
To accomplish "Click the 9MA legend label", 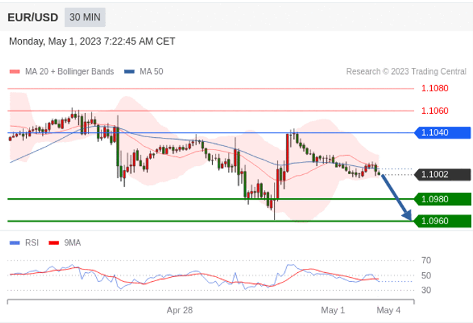I will pyautogui.click(x=72, y=243).
